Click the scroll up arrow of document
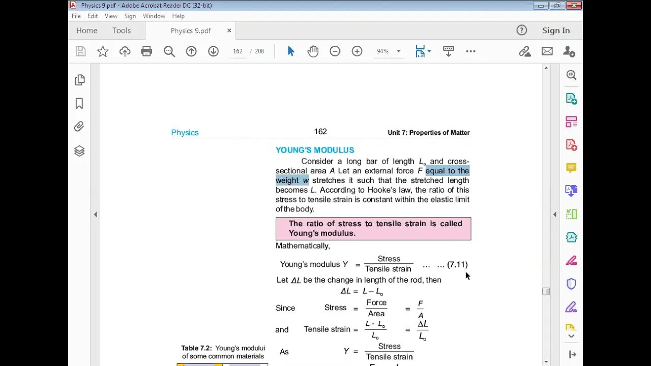 [x=546, y=68]
